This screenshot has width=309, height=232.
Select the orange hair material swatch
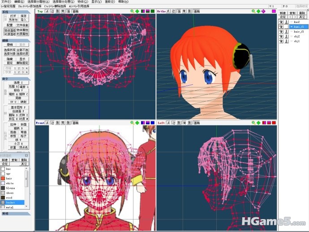3,178
